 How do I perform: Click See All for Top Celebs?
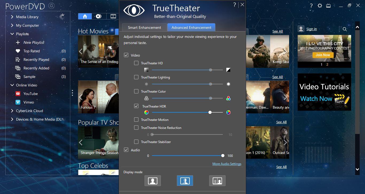[281, 167]
